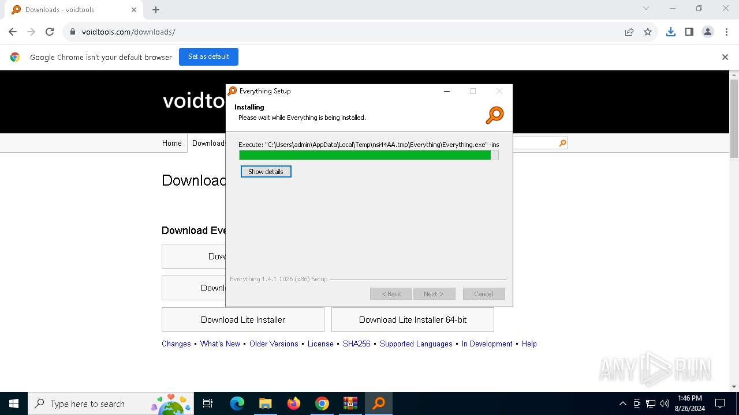Open the Help link
Viewport: 739px width, 415px height.
[529, 344]
